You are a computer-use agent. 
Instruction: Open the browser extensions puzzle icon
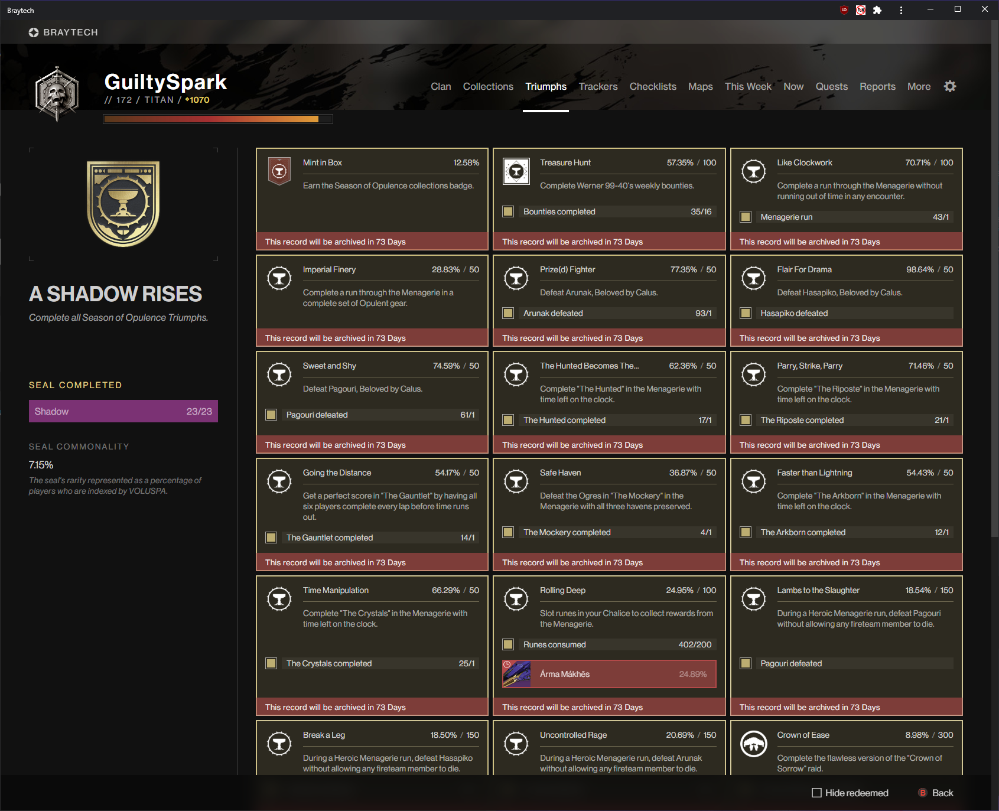pos(877,10)
